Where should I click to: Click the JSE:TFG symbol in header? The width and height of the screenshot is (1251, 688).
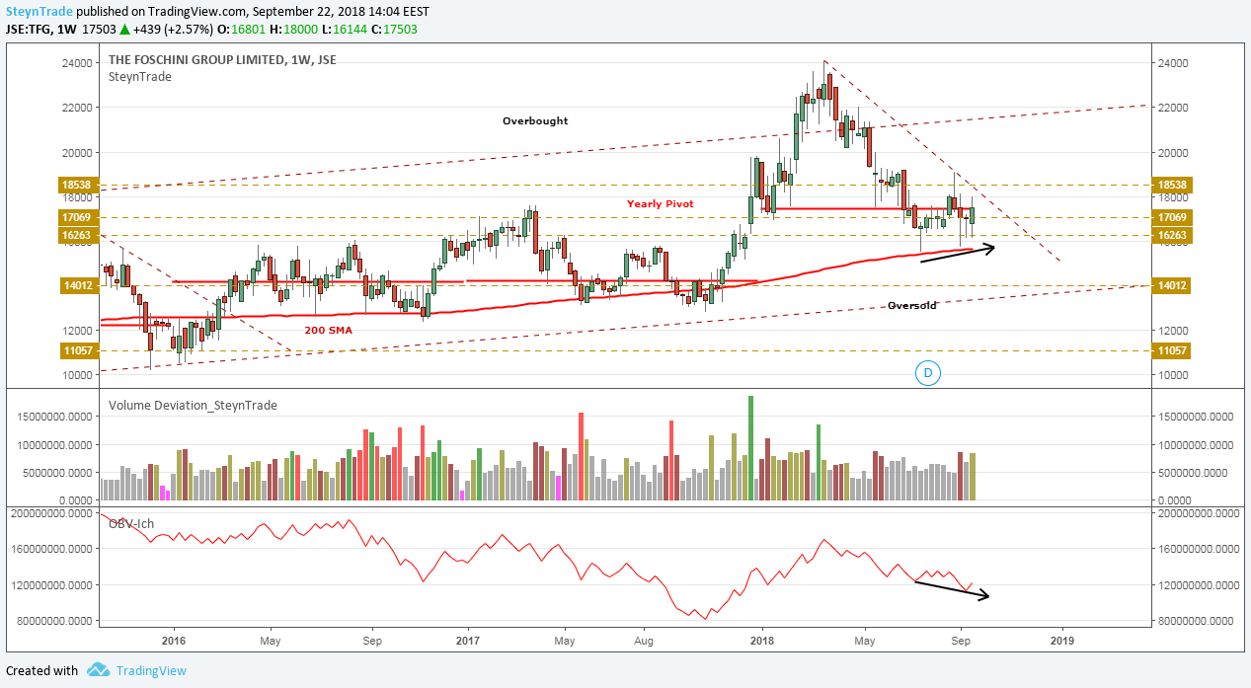(x=28, y=29)
